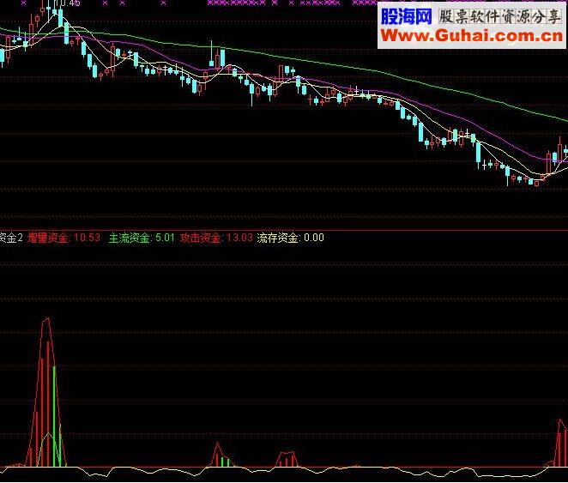Viewport: 568px width, 483px height.
Task: Click the 主流资金 indicator value 5.01
Action: coord(165,238)
